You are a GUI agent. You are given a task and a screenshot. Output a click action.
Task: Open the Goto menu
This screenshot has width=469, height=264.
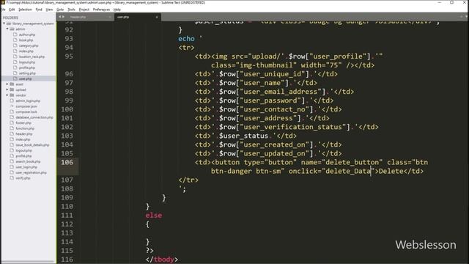(60, 10)
